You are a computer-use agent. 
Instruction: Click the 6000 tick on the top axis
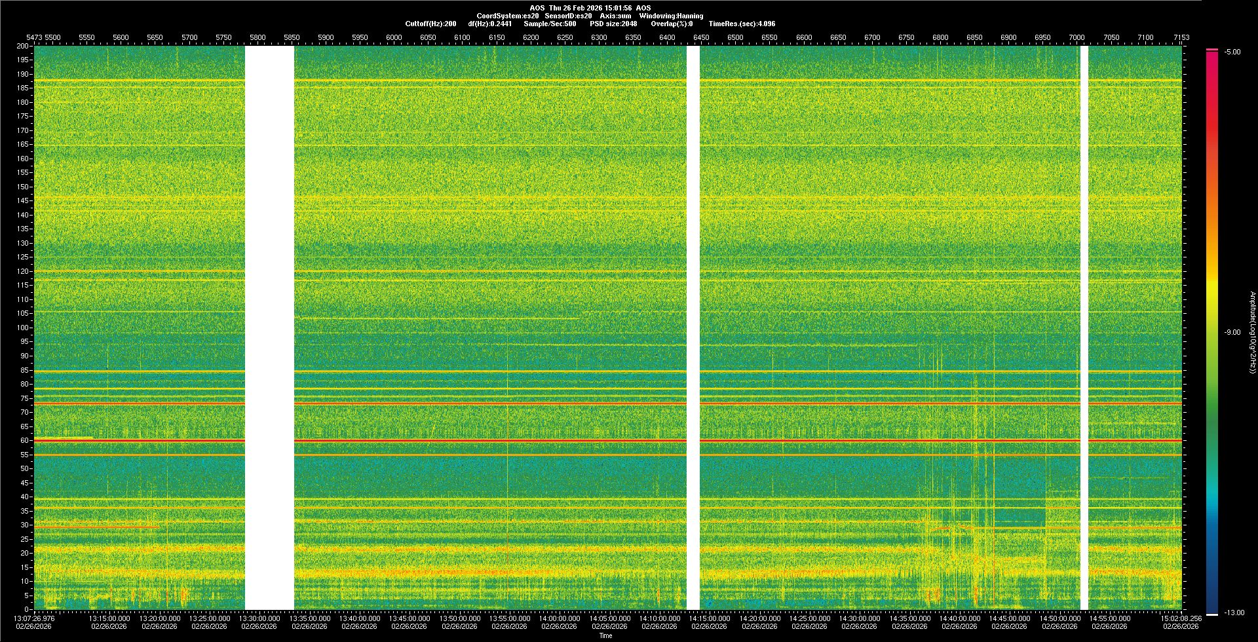tap(394, 37)
